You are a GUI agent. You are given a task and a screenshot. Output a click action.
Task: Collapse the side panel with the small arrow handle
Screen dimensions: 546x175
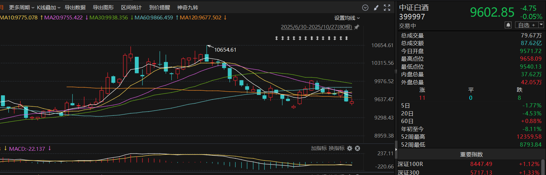396,150
